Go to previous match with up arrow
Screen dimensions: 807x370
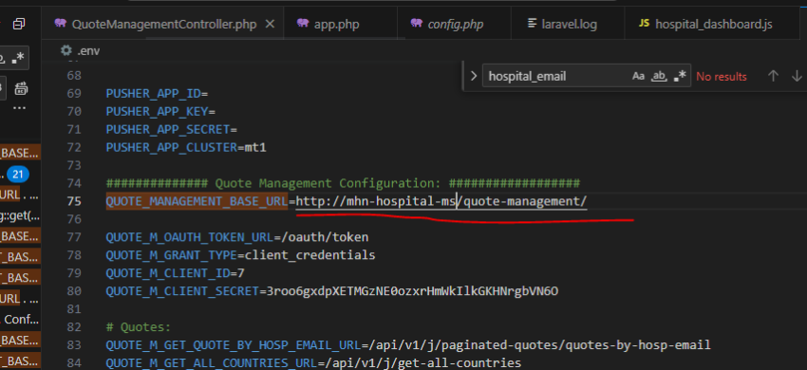773,76
